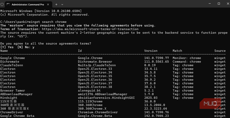
Task: Click the Google.Chrome package Id
Action: coord(90,58)
